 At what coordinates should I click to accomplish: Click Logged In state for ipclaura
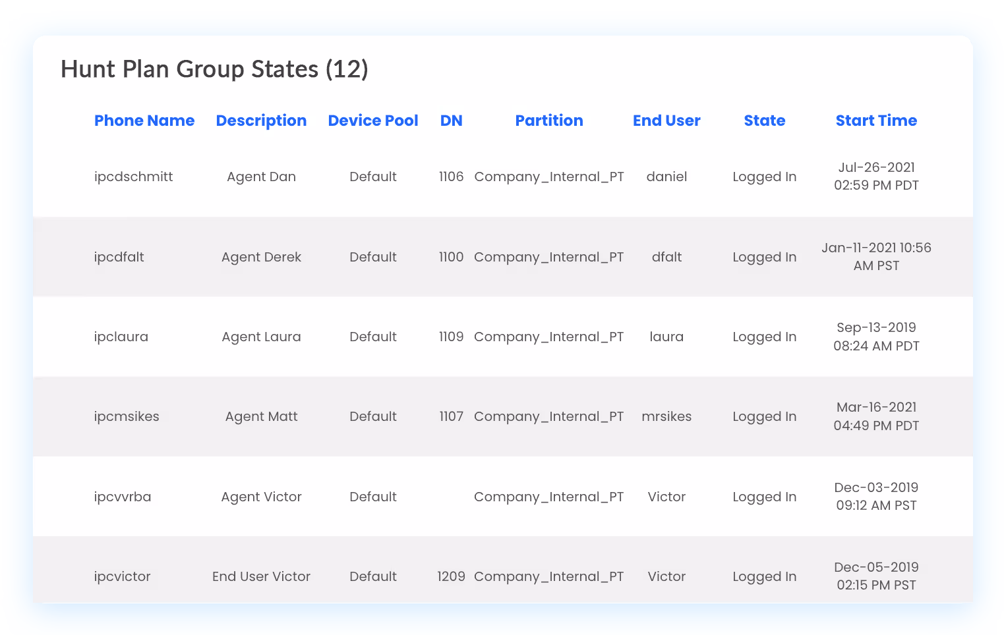765,337
